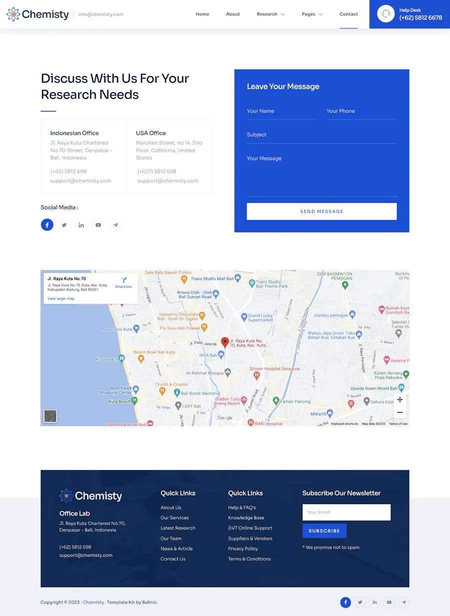Click the Chemisty logo in the header
Screen dimensions: 450x616
[x=37, y=14]
